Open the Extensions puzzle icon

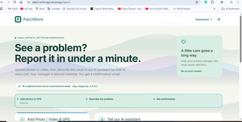coord(212,2)
